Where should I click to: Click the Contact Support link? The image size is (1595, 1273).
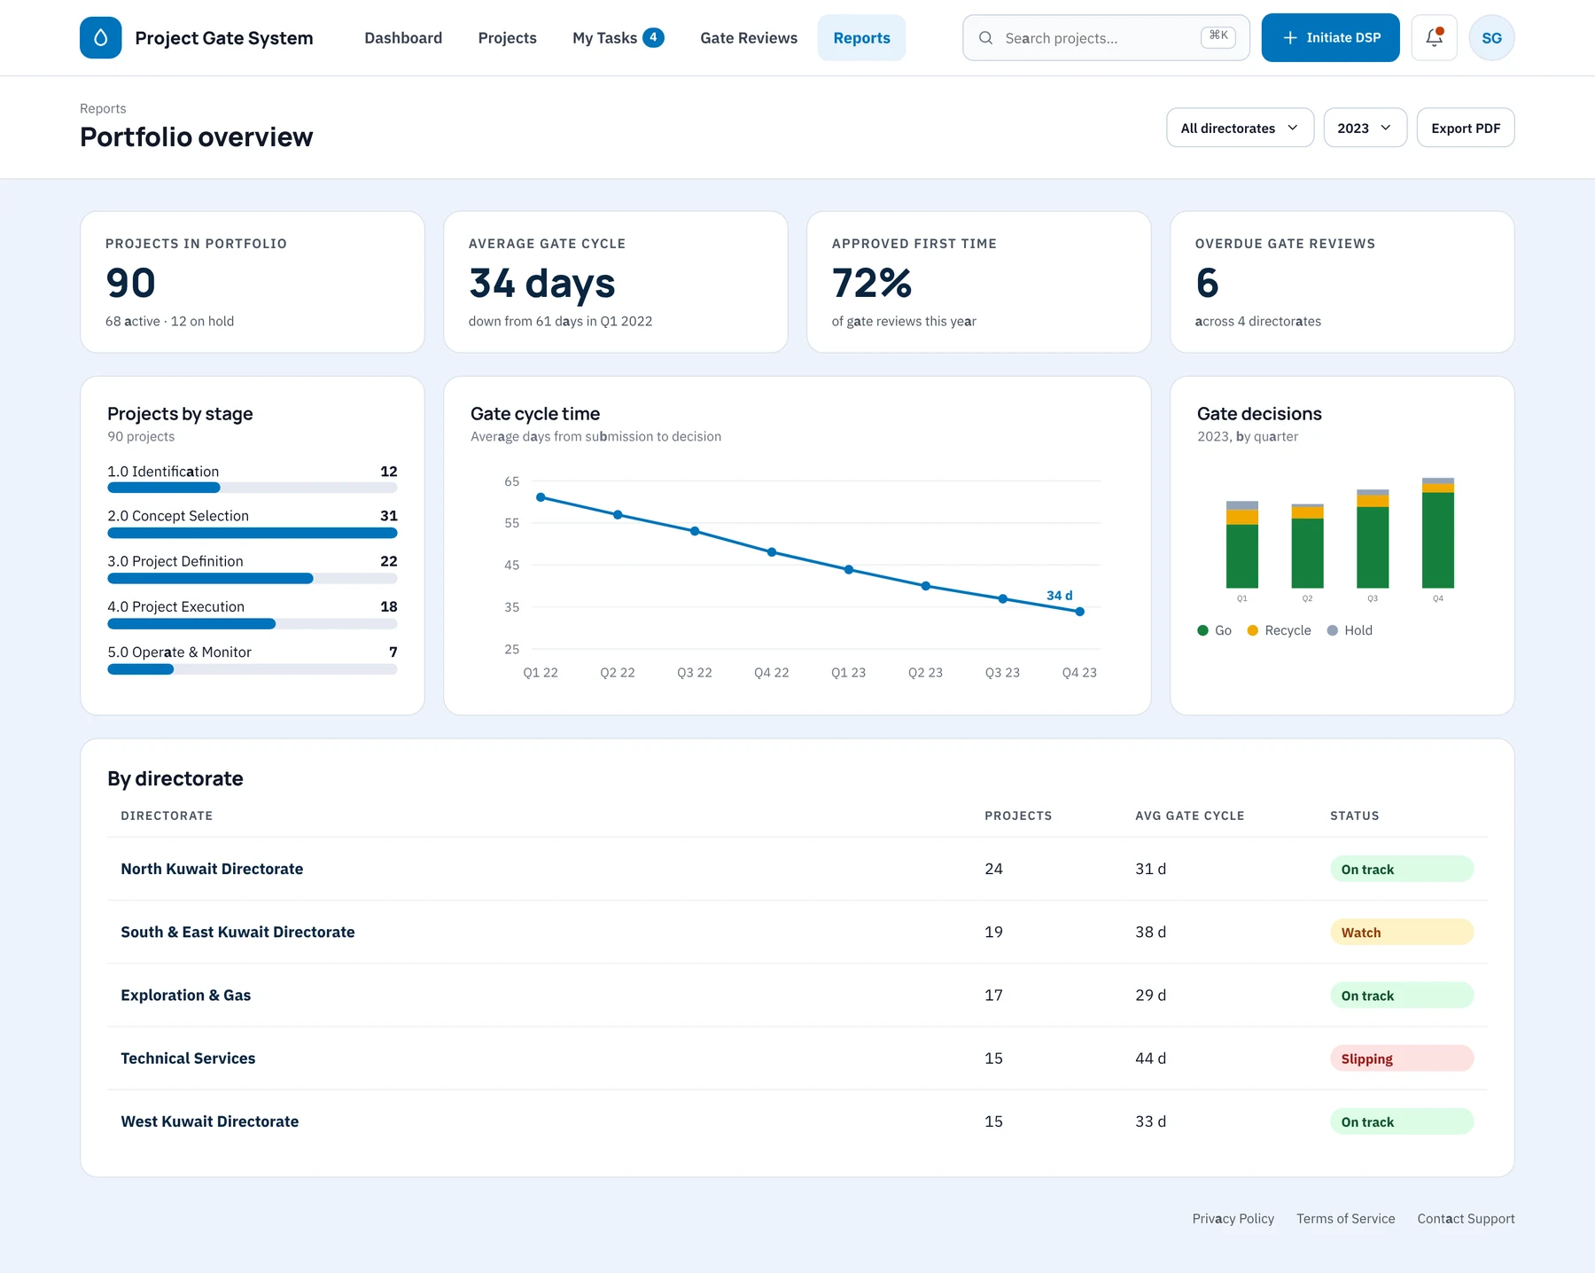[1466, 1219]
